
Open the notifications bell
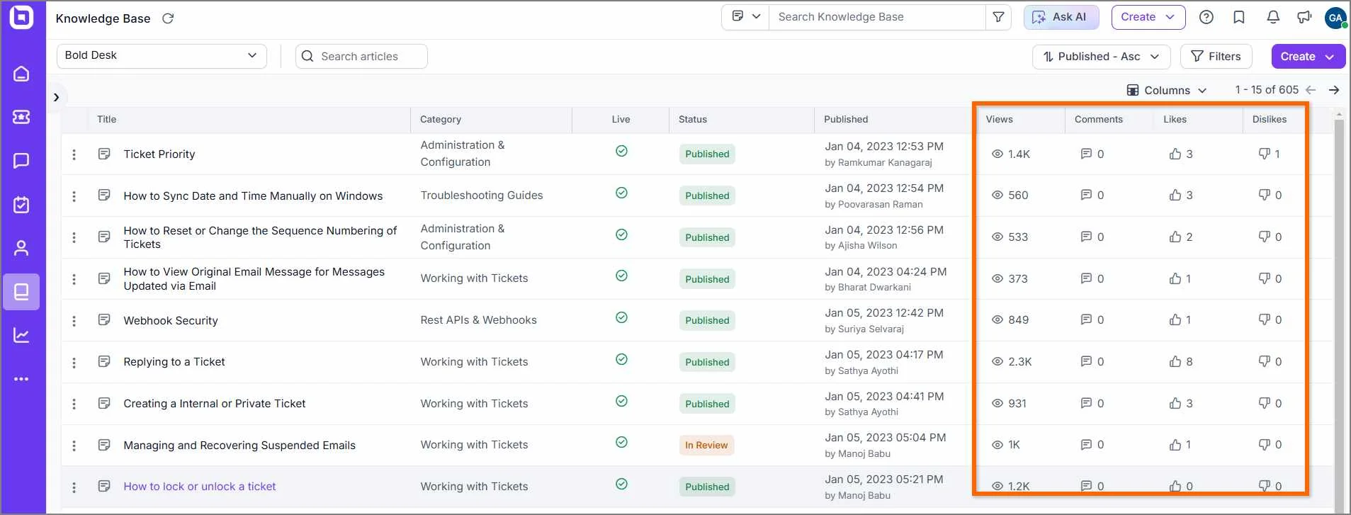pos(1273,17)
